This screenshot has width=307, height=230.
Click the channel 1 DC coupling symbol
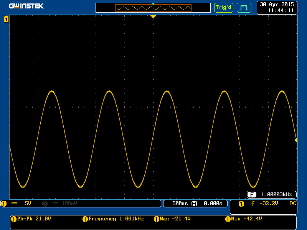pyautogui.click(x=14, y=204)
